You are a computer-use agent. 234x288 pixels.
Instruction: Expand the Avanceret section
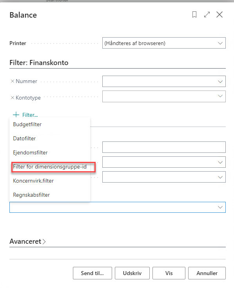pyautogui.click(x=27, y=241)
